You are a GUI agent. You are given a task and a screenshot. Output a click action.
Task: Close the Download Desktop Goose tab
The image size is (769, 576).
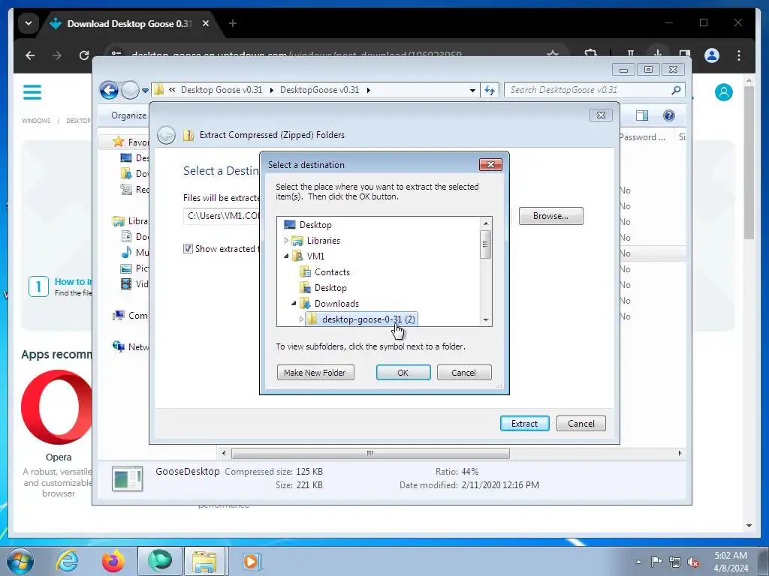coord(206,23)
